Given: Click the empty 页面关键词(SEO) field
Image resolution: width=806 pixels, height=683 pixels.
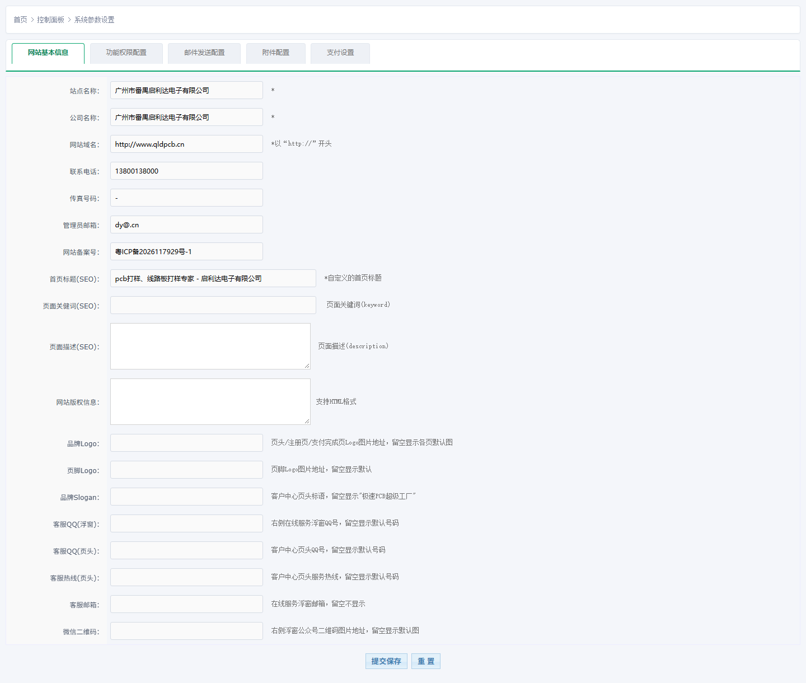Looking at the screenshot, I should tap(213, 305).
